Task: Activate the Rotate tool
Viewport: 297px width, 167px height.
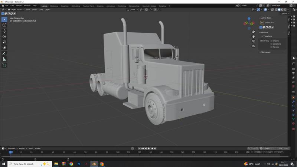Action: (4, 36)
